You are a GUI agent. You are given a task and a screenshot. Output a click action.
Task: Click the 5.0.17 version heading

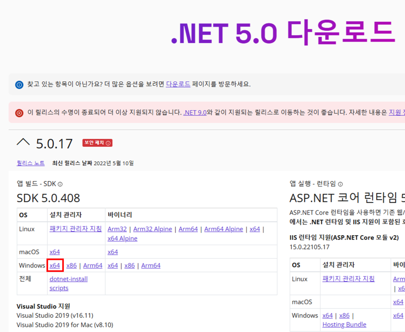pyautogui.click(x=54, y=143)
